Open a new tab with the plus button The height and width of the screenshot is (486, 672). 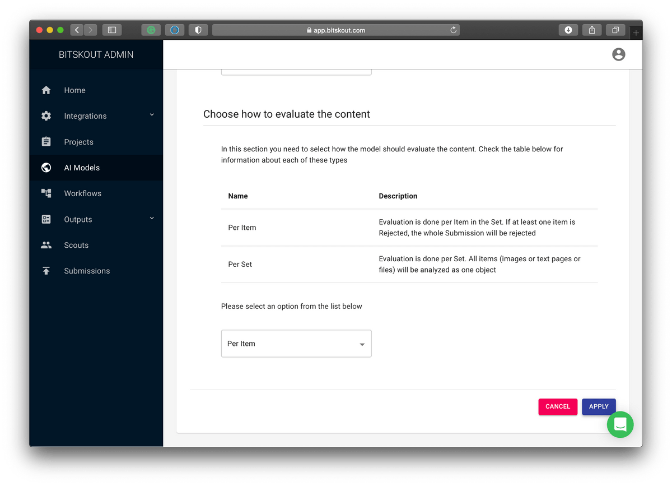coord(636,33)
